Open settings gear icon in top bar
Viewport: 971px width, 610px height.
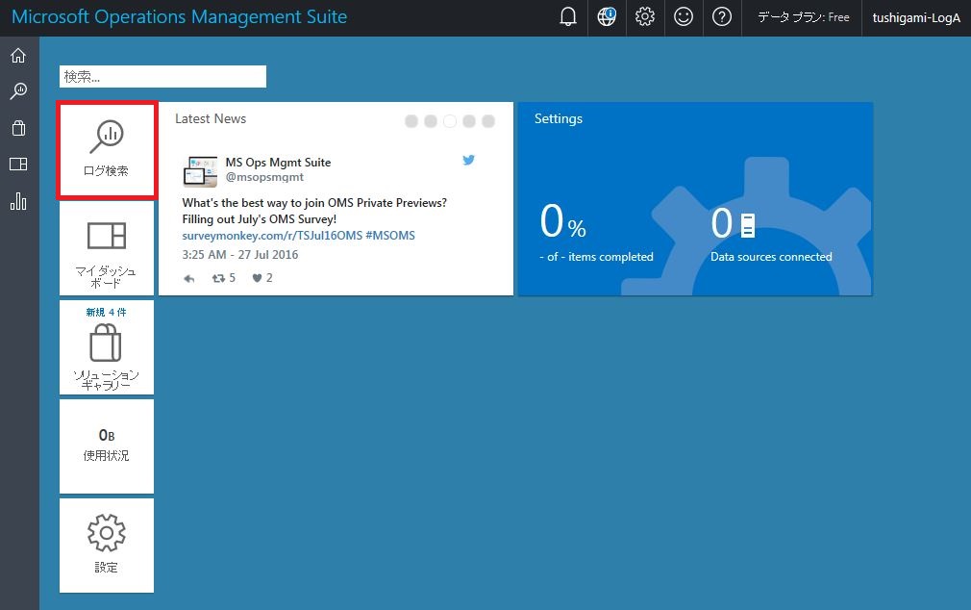pos(645,17)
